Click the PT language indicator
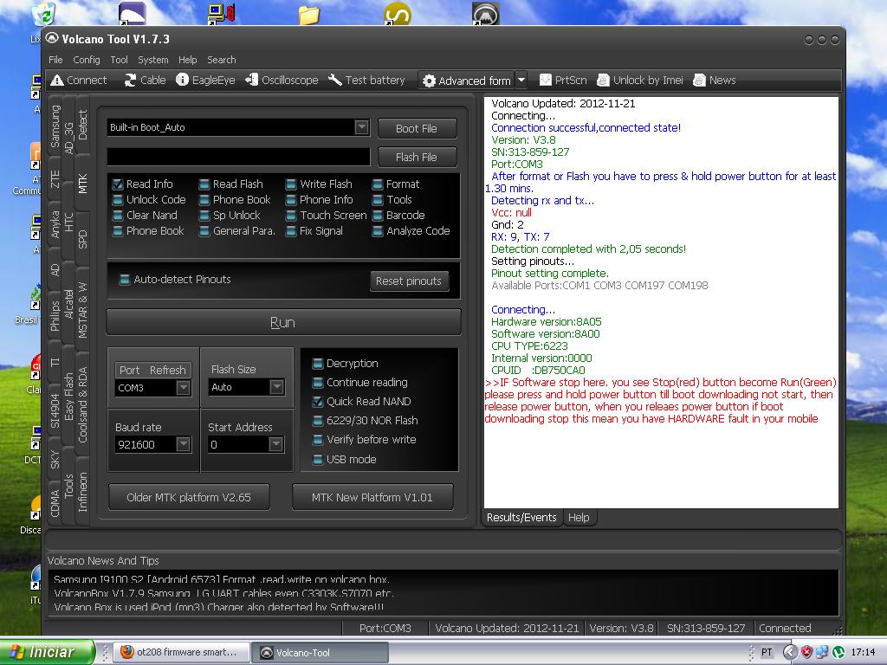The image size is (887, 665). (767, 653)
